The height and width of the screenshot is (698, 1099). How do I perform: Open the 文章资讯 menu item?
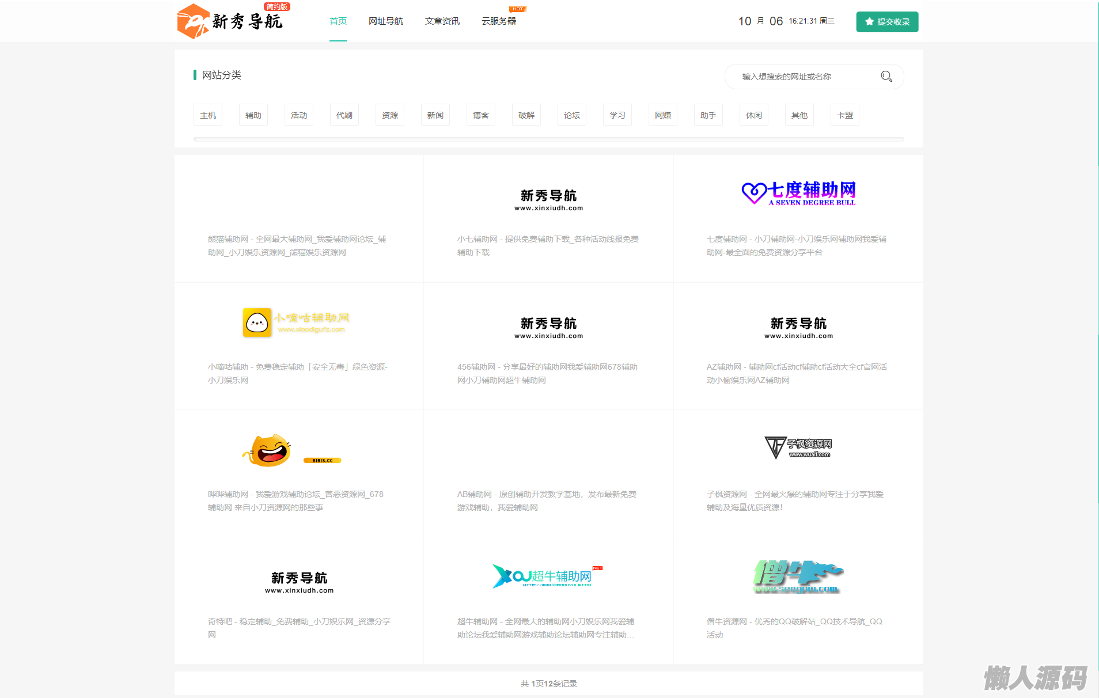tap(442, 21)
